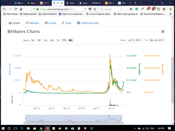Screen dimensions: 175x131
Task: Select the Charts tab
Action: pos(14,23)
